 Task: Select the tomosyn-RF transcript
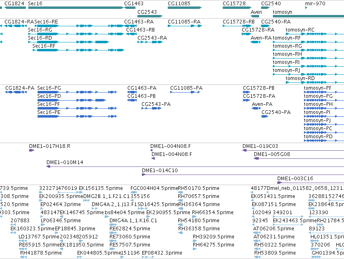point(308,42)
